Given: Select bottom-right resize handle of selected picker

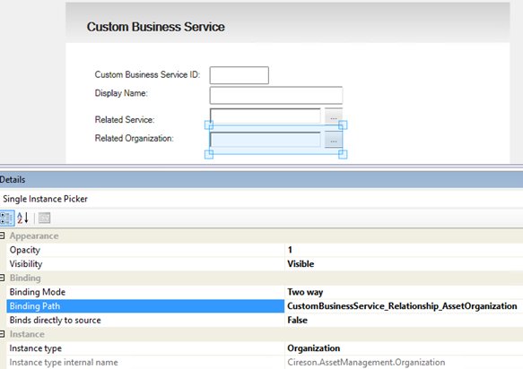Looking at the screenshot, I should (x=343, y=154).
